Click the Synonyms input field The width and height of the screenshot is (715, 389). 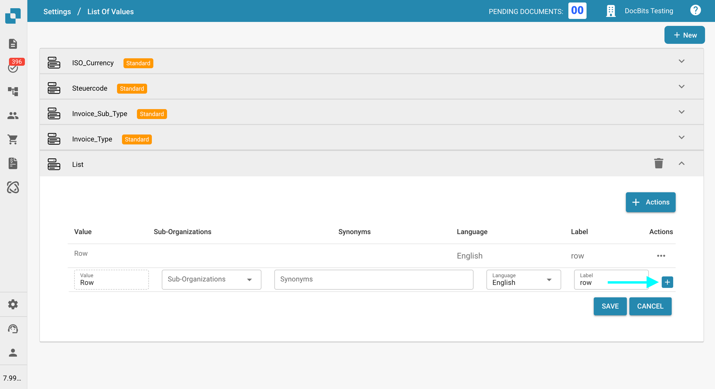click(x=373, y=279)
